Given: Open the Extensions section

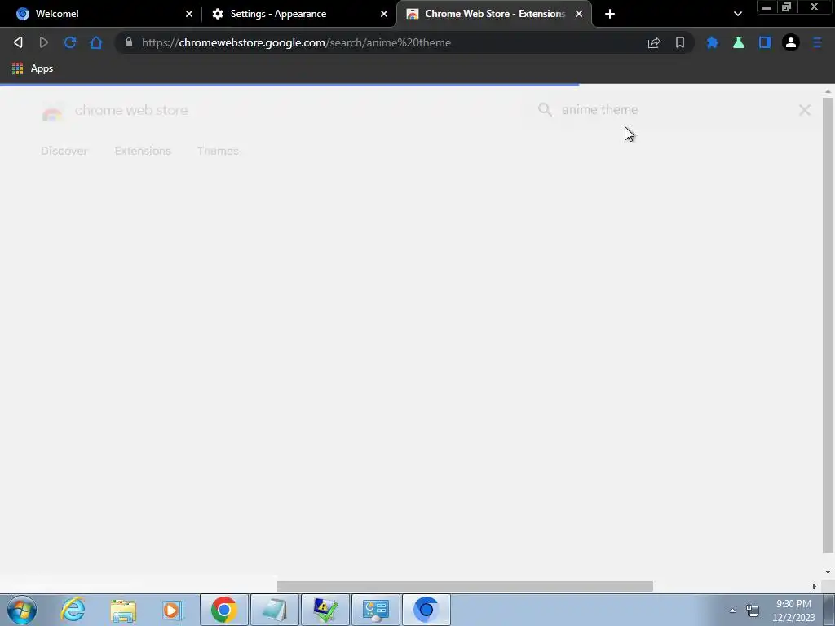Looking at the screenshot, I should (143, 151).
